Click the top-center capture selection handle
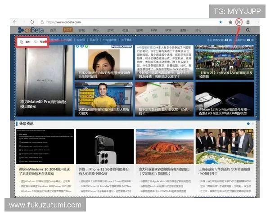Screen dimensions: 270x216 click(135, 36)
